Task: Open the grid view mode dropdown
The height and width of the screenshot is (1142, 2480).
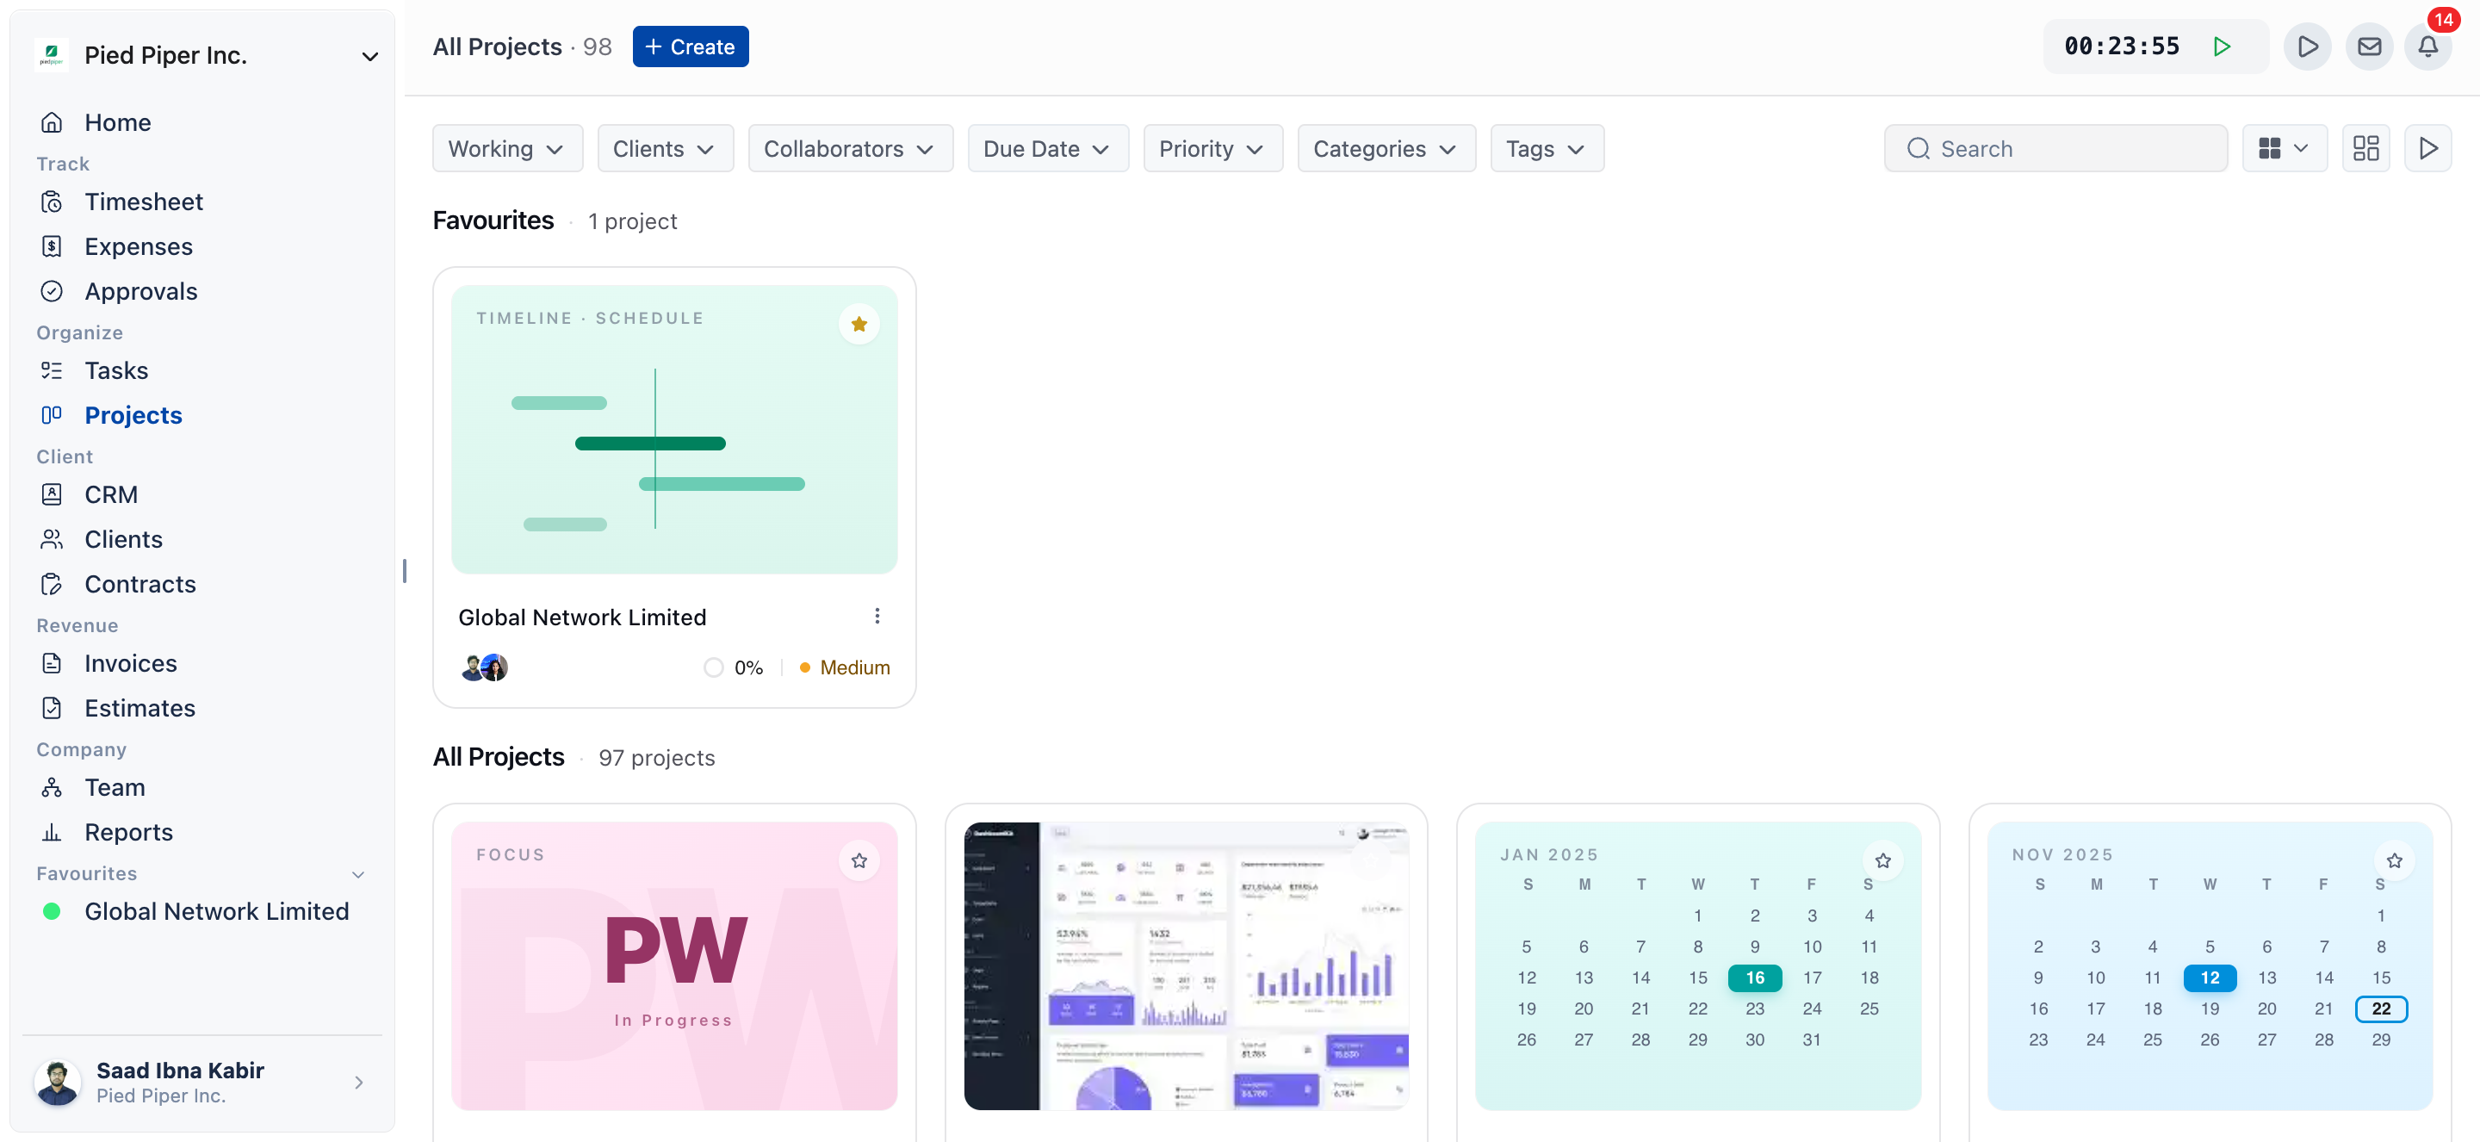Action: 2284,148
